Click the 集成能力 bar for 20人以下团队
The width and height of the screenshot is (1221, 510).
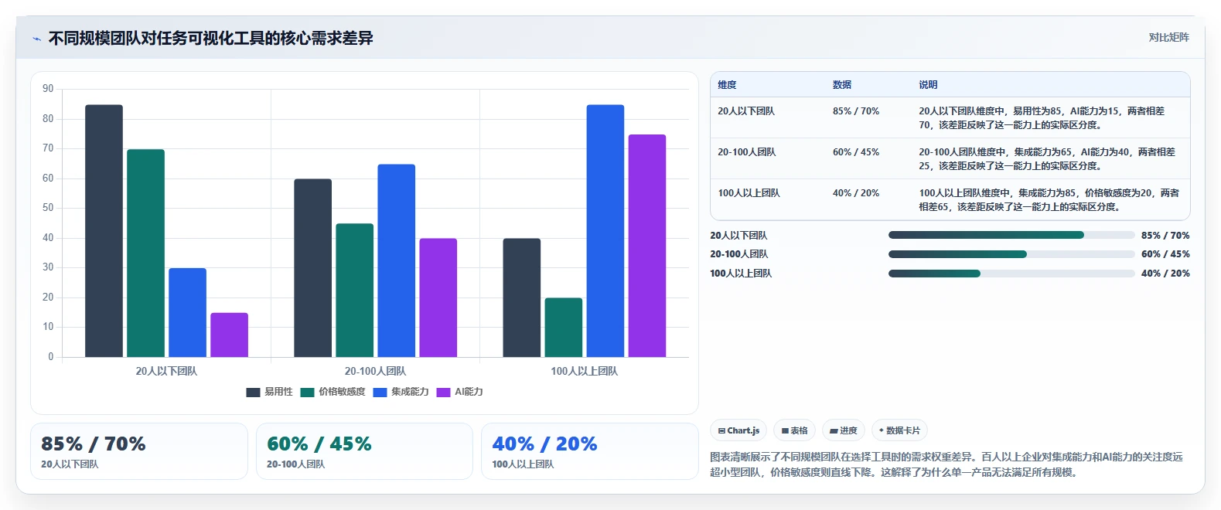pyautogui.click(x=187, y=313)
